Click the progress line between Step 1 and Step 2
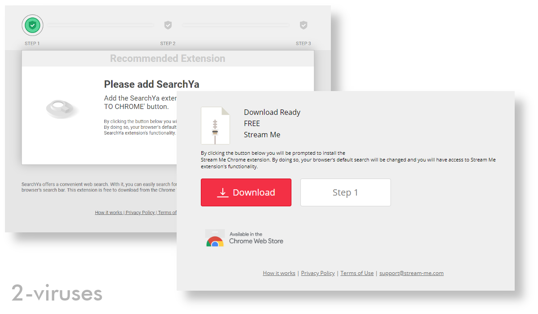Image resolution: width=538 pixels, height=314 pixels. click(100, 25)
